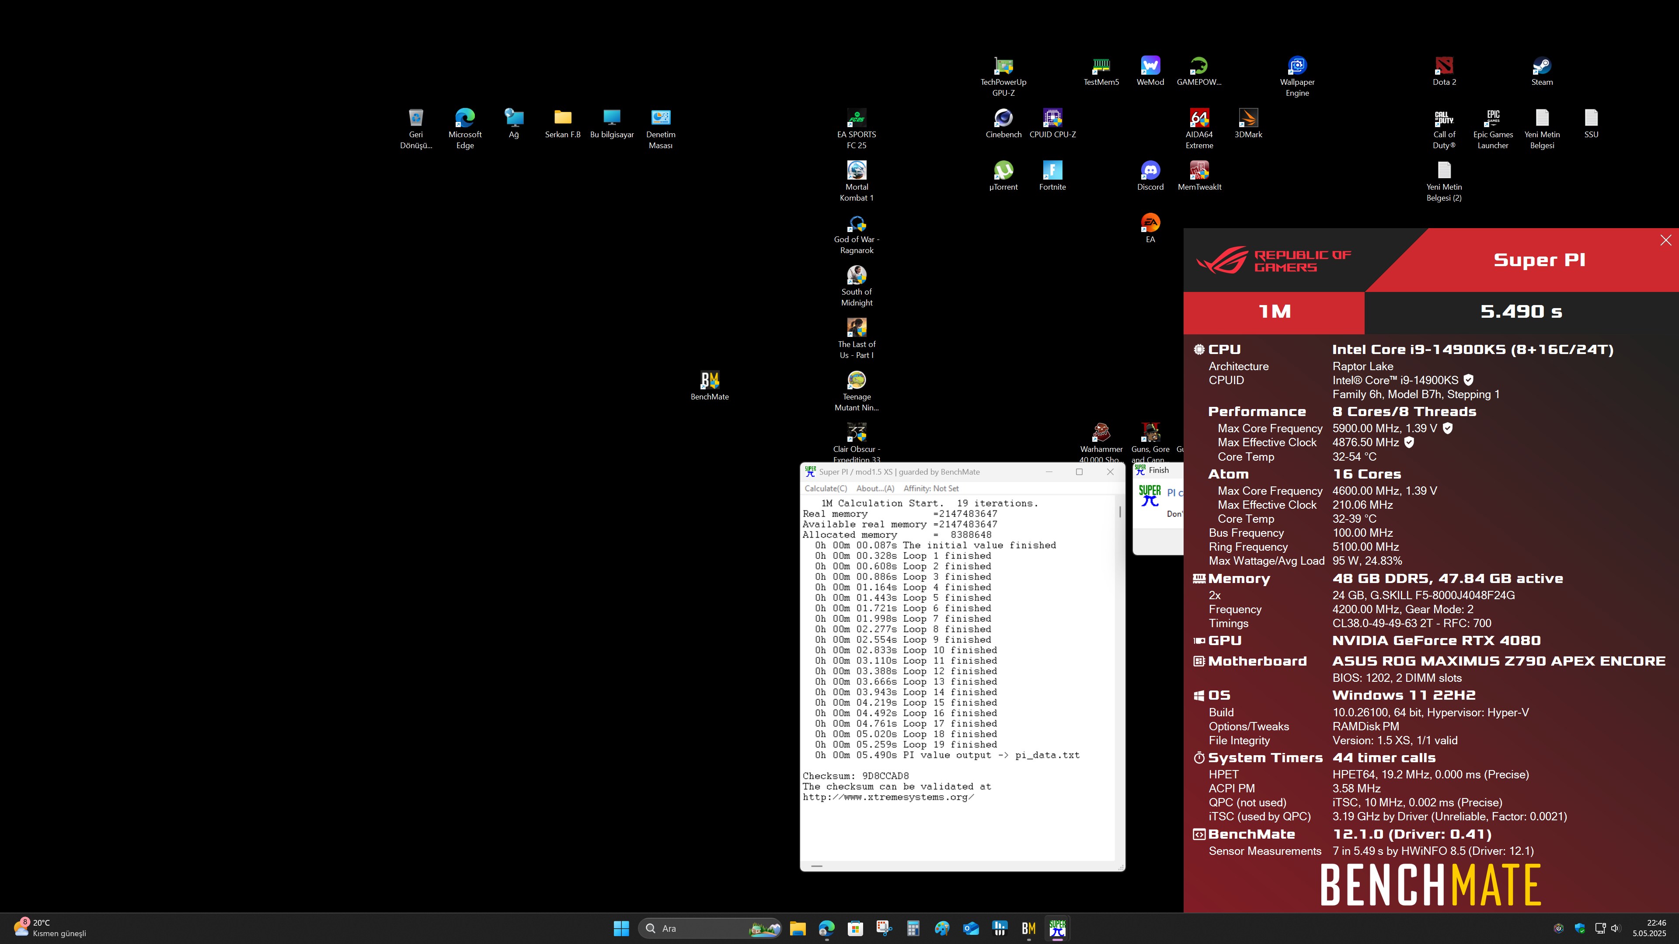Open Fortnite desktop icon
This screenshot has height=944, width=1679.
pyautogui.click(x=1052, y=176)
